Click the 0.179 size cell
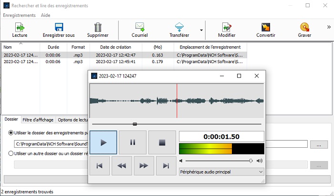334x196 pixels. pyautogui.click(x=157, y=62)
